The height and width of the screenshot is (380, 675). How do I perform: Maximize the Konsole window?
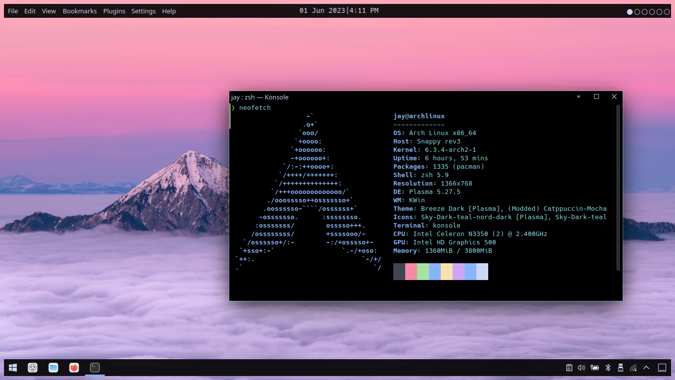596,97
